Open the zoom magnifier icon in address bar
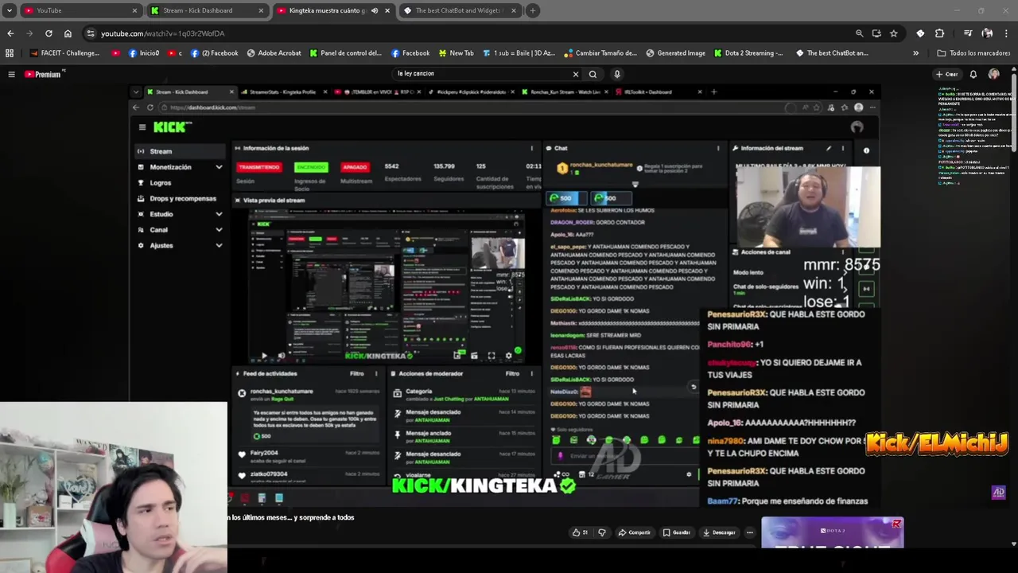1018x573 pixels. 859,33
